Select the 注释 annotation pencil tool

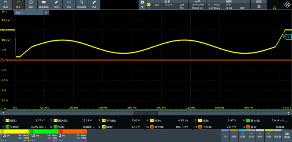click(x=56, y=2)
